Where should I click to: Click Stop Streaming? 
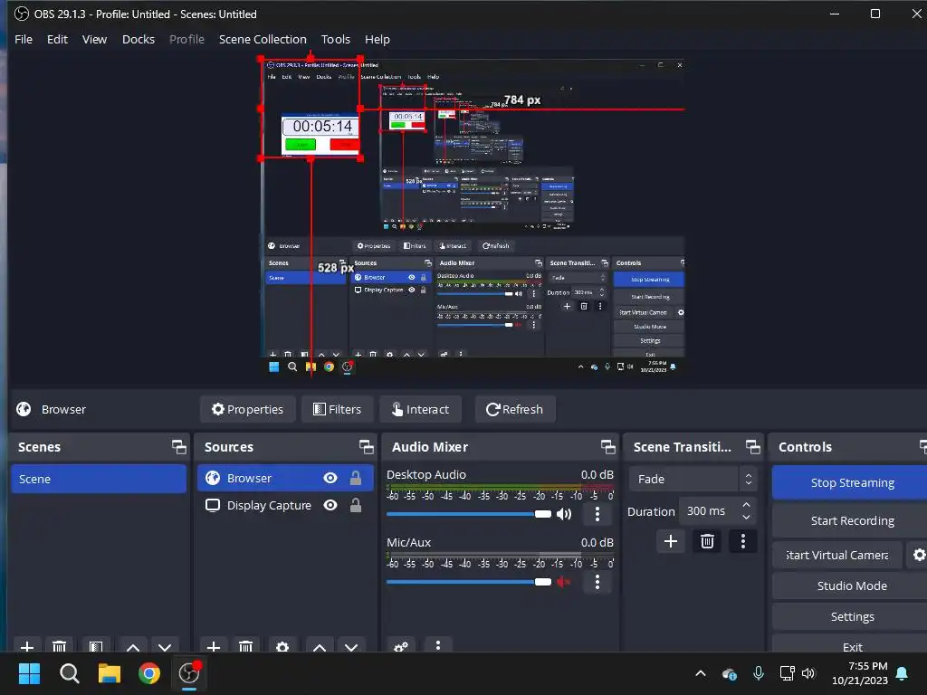(x=851, y=482)
